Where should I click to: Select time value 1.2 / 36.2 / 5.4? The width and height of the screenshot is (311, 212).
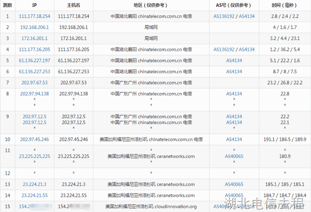click(285, 49)
